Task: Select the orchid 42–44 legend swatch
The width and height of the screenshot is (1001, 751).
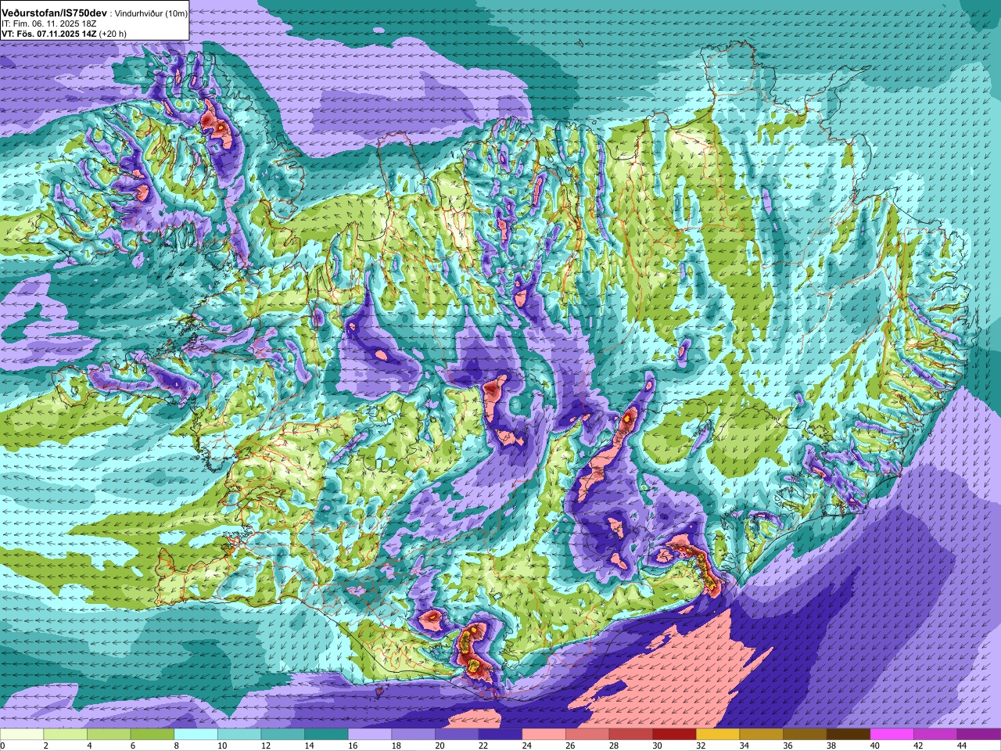Action: 935,735
